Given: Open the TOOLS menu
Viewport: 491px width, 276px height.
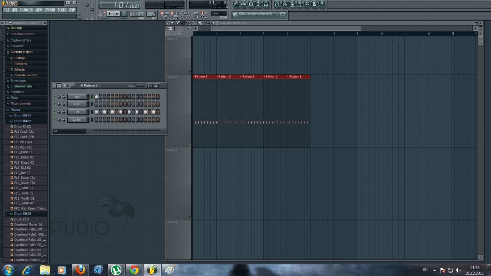Looking at the screenshot, I should 62,10.
